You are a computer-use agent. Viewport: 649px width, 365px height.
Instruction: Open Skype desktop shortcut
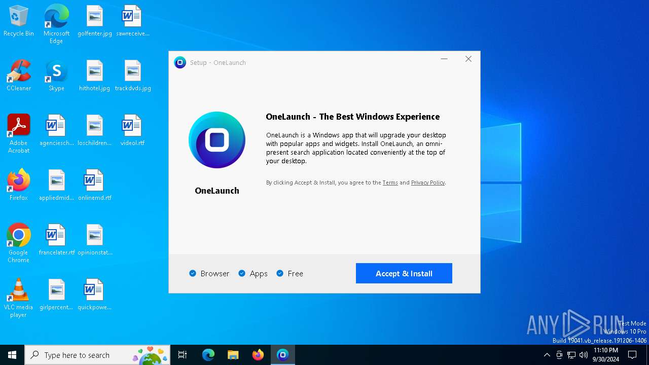coord(56,76)
